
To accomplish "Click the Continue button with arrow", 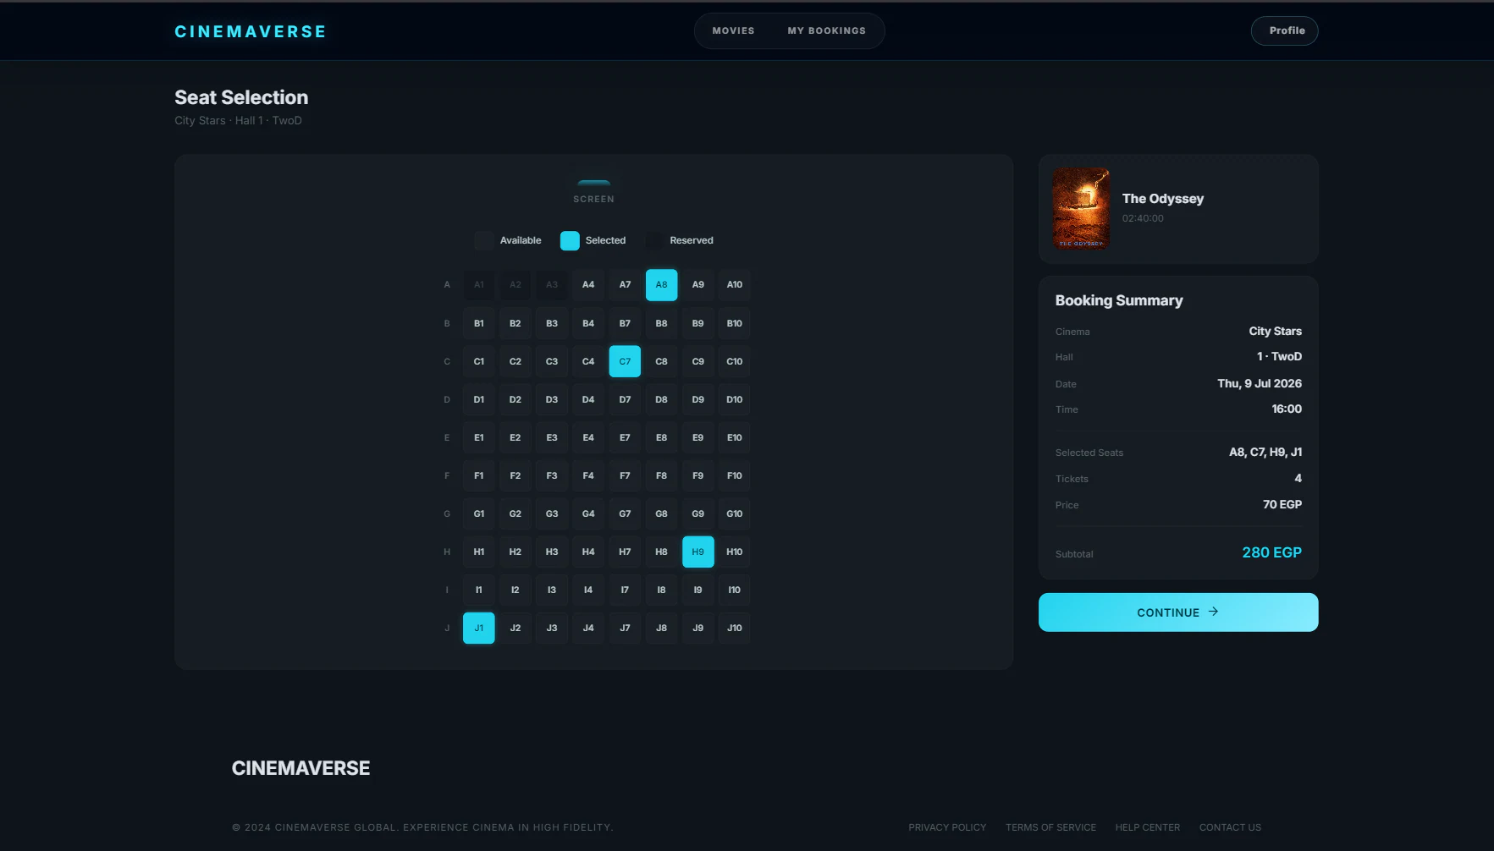I will click(x=1177, y=612).
